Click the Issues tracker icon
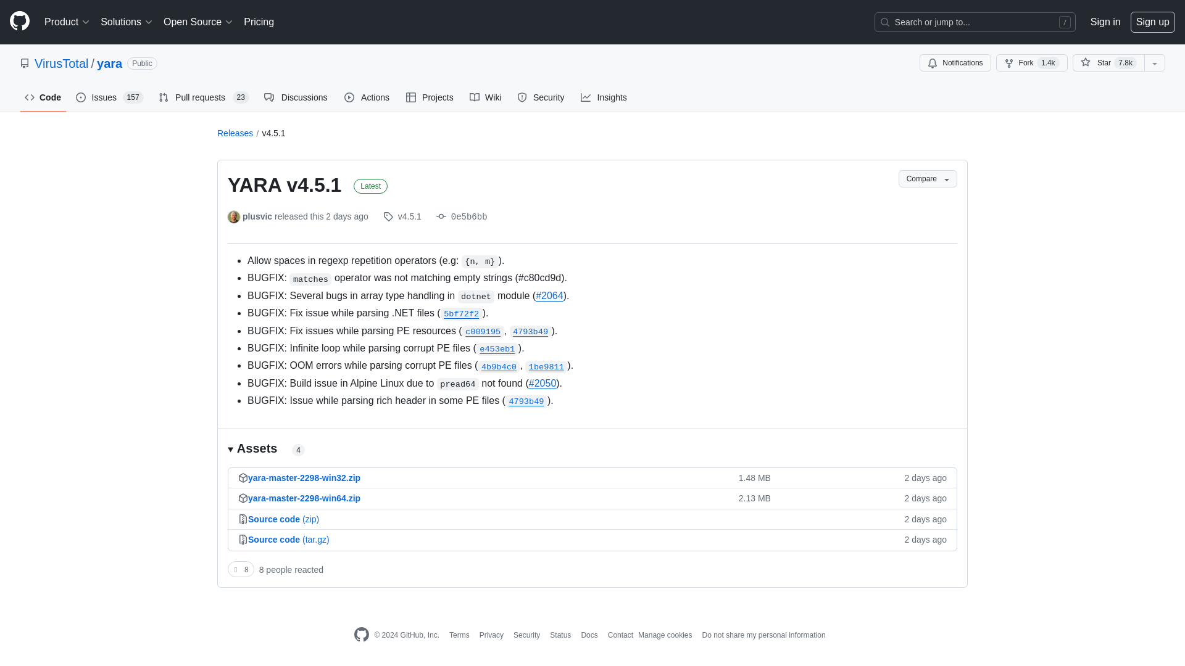The height and width of the screenshot is (666, 1185). click(81, 97)
